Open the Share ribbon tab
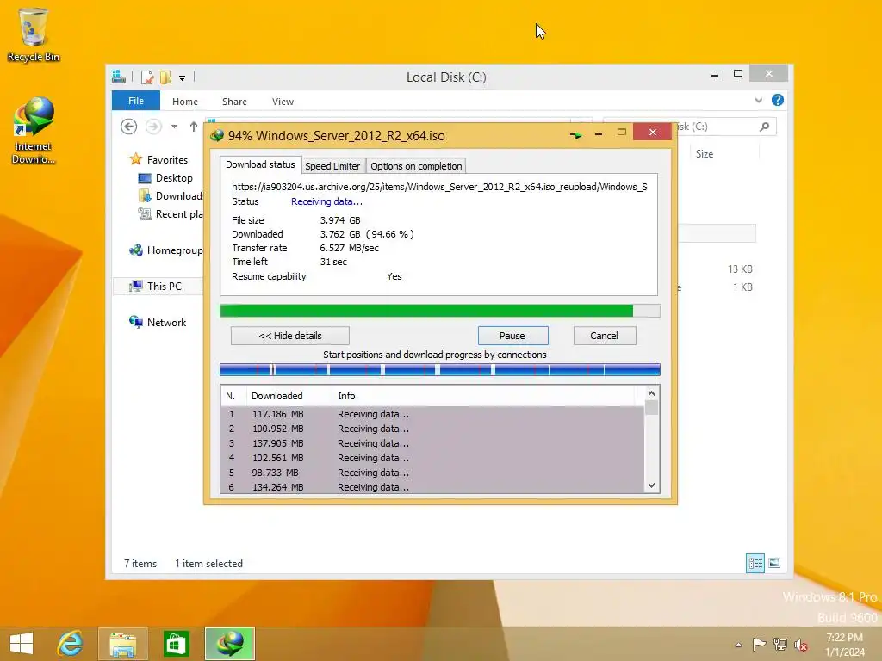The width and height of the screenshot is (882, 661). coord(234,102)
